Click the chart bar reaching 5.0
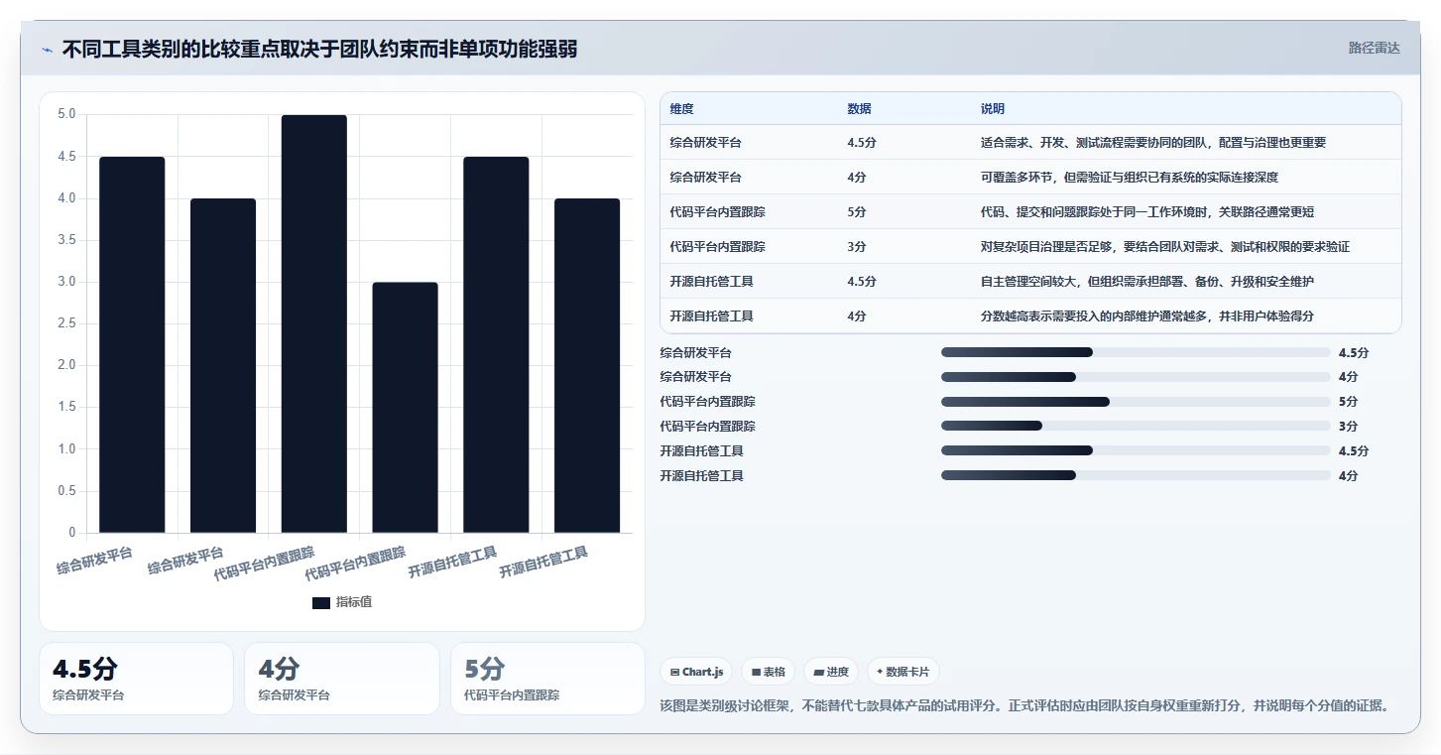Image resolution: width=1441 pixels, height=755 pixels. 314,323
